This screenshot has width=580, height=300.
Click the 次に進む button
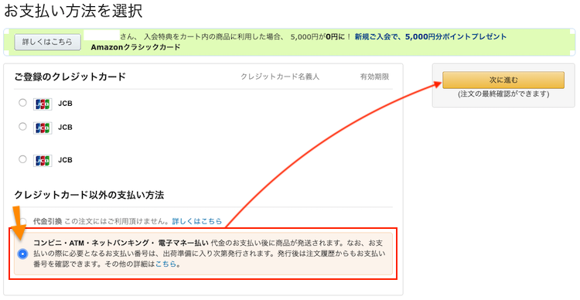coord(503,80)
